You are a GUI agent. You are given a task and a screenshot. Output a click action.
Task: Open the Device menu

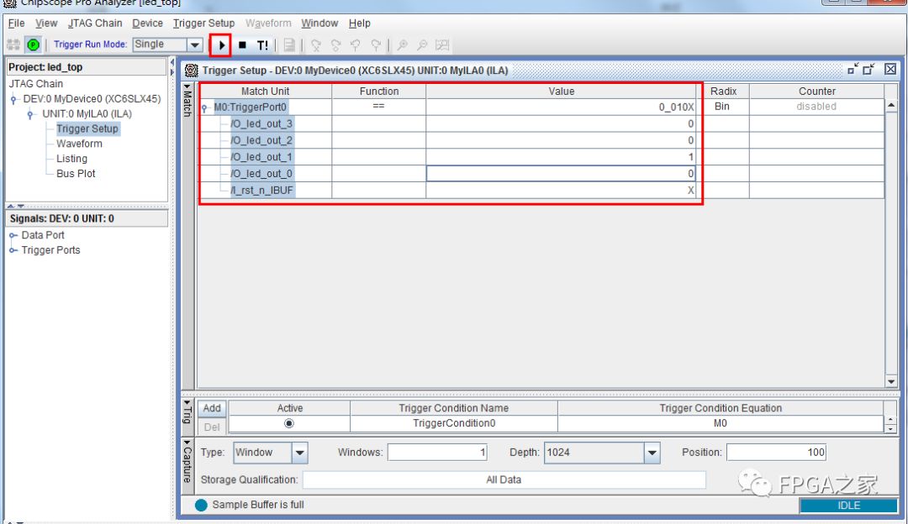point(147,24)
